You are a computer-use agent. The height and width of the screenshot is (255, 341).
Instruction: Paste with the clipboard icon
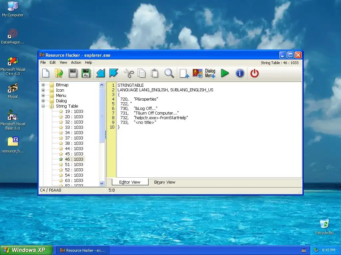155,73
